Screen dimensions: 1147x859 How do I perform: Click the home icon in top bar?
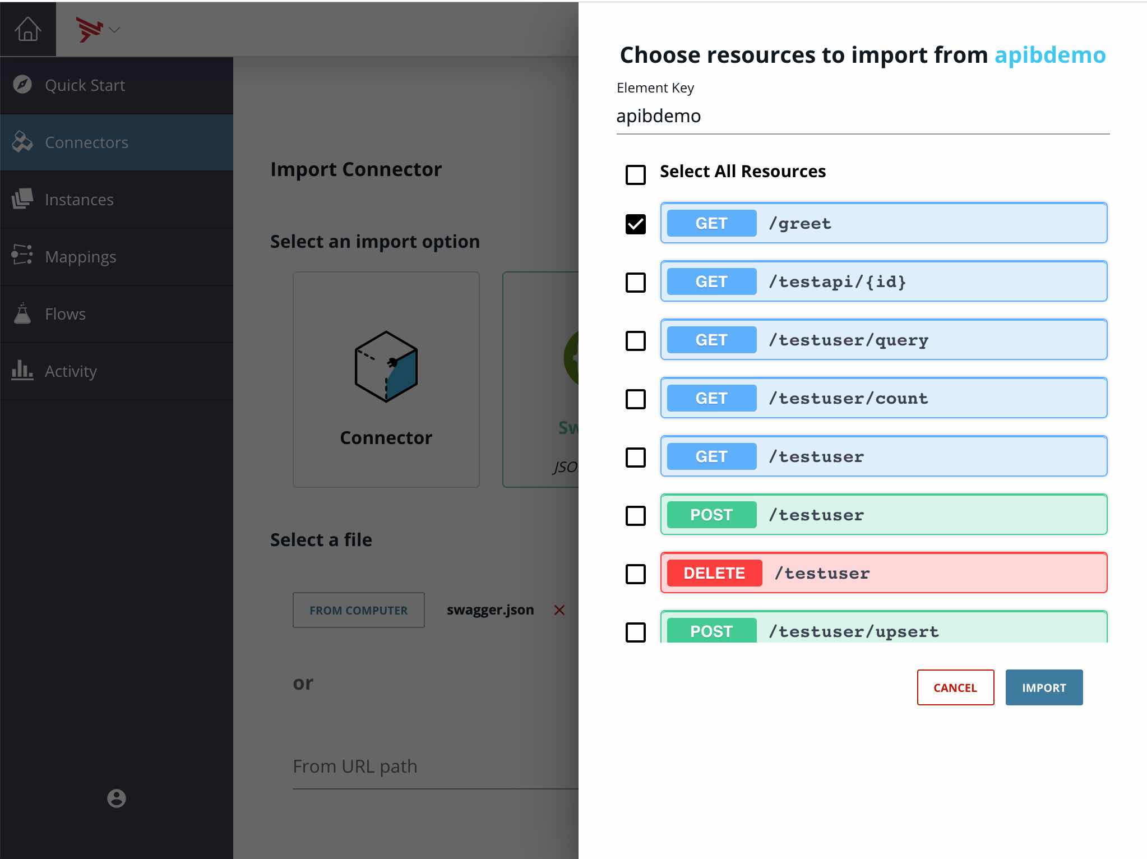(27, 29)
